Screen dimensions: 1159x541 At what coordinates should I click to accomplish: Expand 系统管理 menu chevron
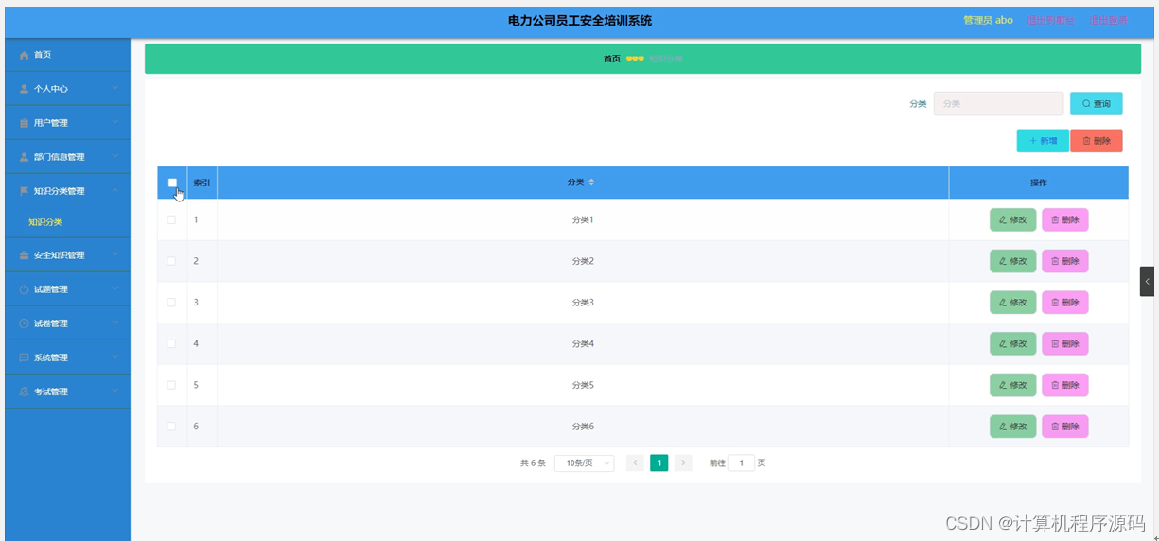pos(114,357)
